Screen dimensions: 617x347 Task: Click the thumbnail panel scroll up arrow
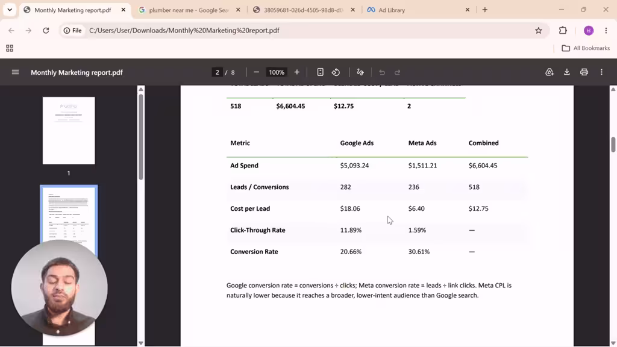141,89
